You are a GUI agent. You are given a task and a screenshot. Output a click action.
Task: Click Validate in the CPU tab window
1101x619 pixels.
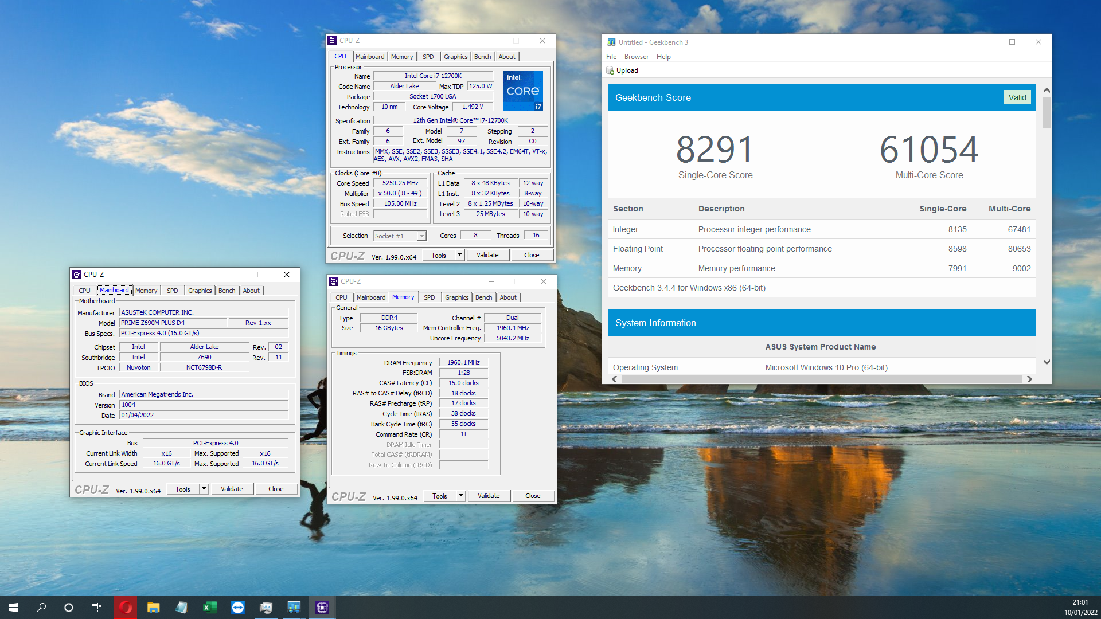(487, 255)
